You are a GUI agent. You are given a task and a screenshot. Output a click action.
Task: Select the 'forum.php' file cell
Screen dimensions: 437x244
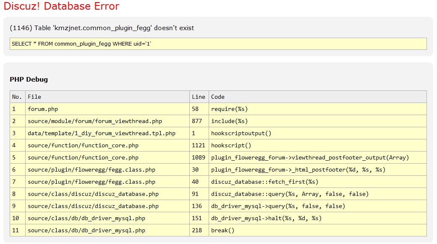click(x=107, y=109)
